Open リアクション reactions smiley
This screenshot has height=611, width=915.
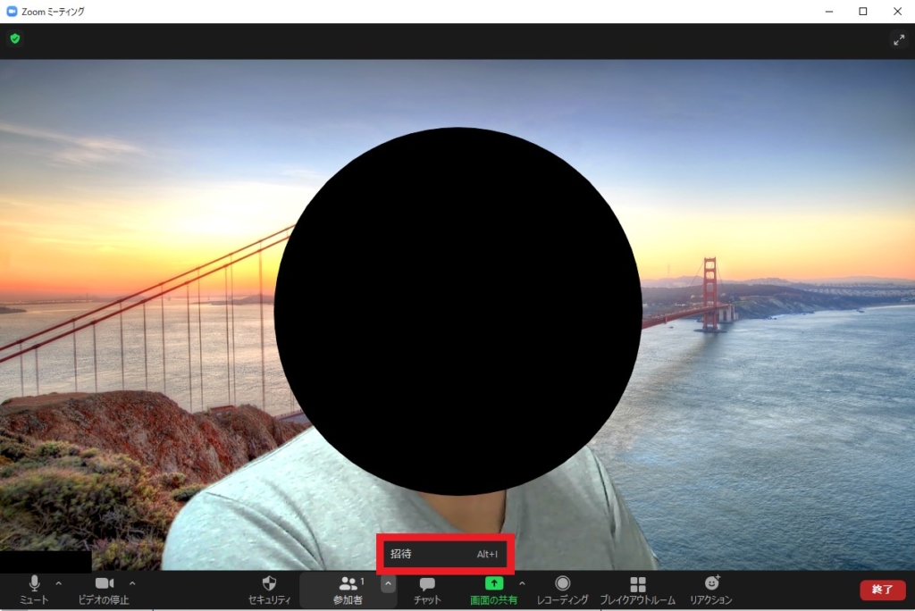tap(710, 590)
